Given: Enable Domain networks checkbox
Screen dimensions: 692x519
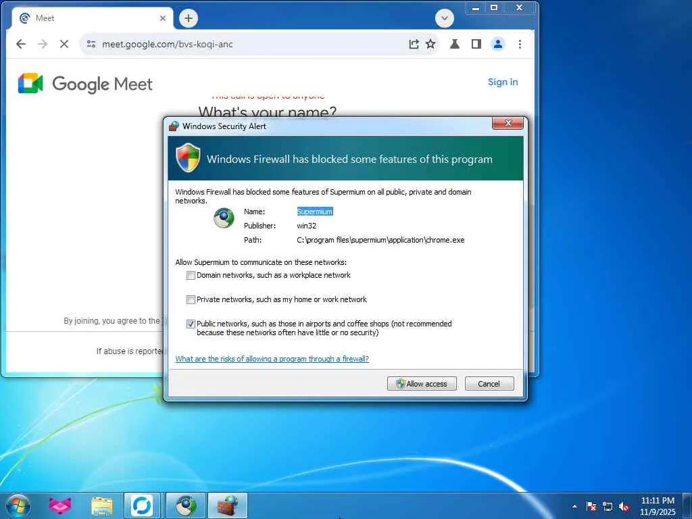Looking at the screenshot, I should coord(191,276).
